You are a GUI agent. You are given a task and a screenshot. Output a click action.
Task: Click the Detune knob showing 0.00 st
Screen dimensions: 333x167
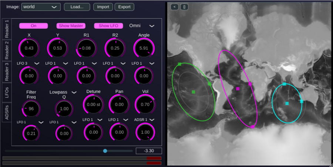click(x=94, y=104)
